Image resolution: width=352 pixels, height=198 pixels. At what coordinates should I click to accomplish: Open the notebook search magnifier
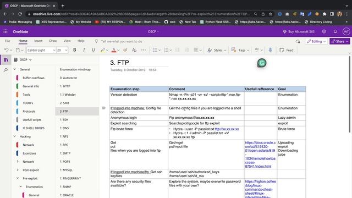click(6, 70)
